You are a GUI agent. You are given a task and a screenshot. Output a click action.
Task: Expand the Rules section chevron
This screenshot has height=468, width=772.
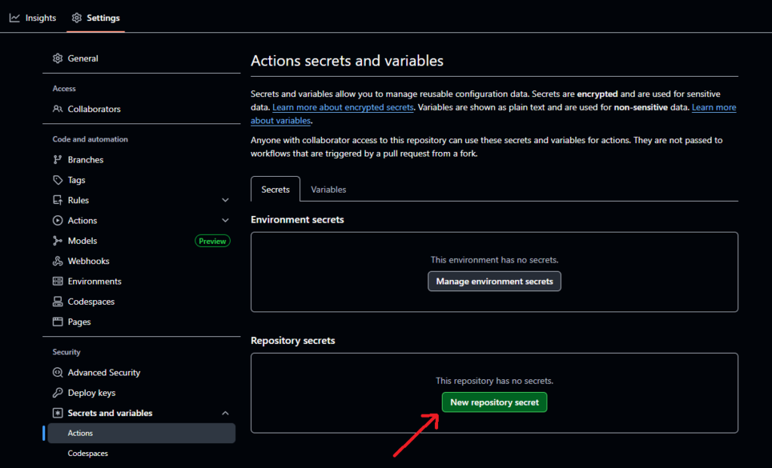tap(225, 200)
